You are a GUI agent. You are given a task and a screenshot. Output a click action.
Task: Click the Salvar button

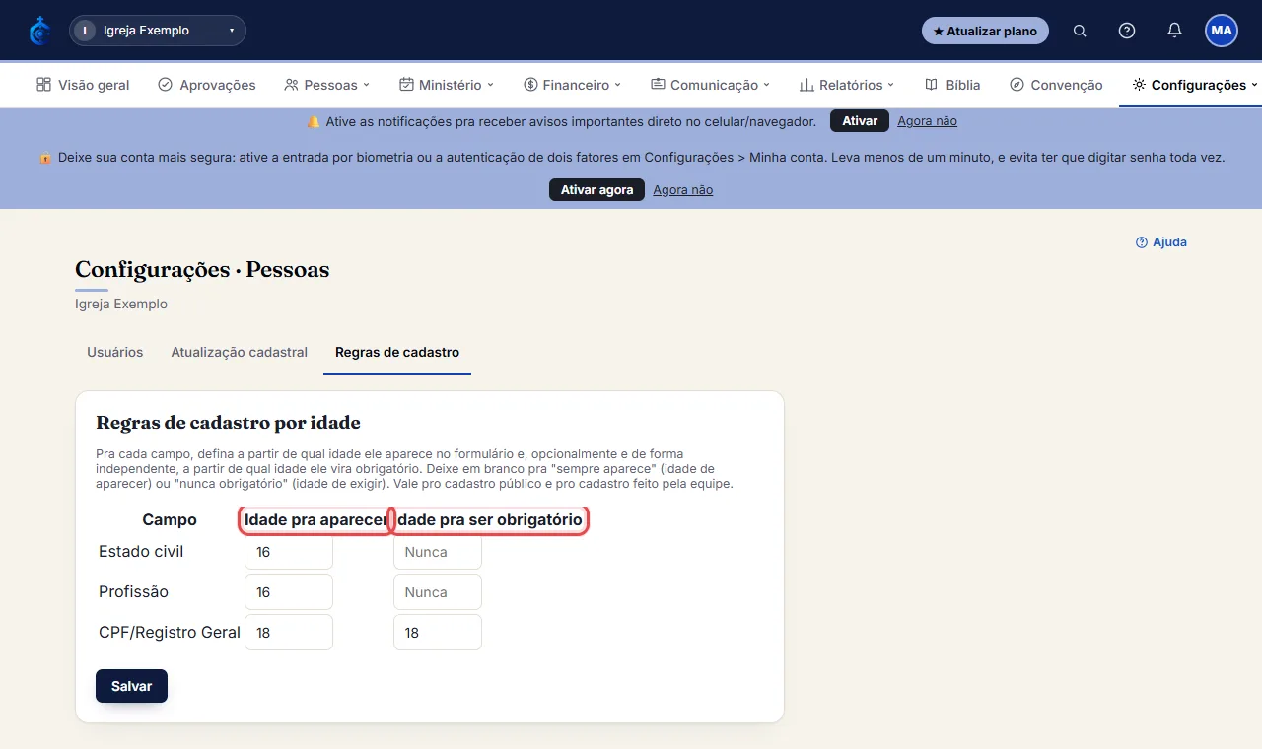click(131, 686)
